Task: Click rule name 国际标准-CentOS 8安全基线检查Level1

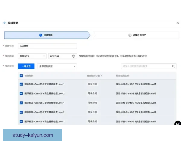Action: 44,121
